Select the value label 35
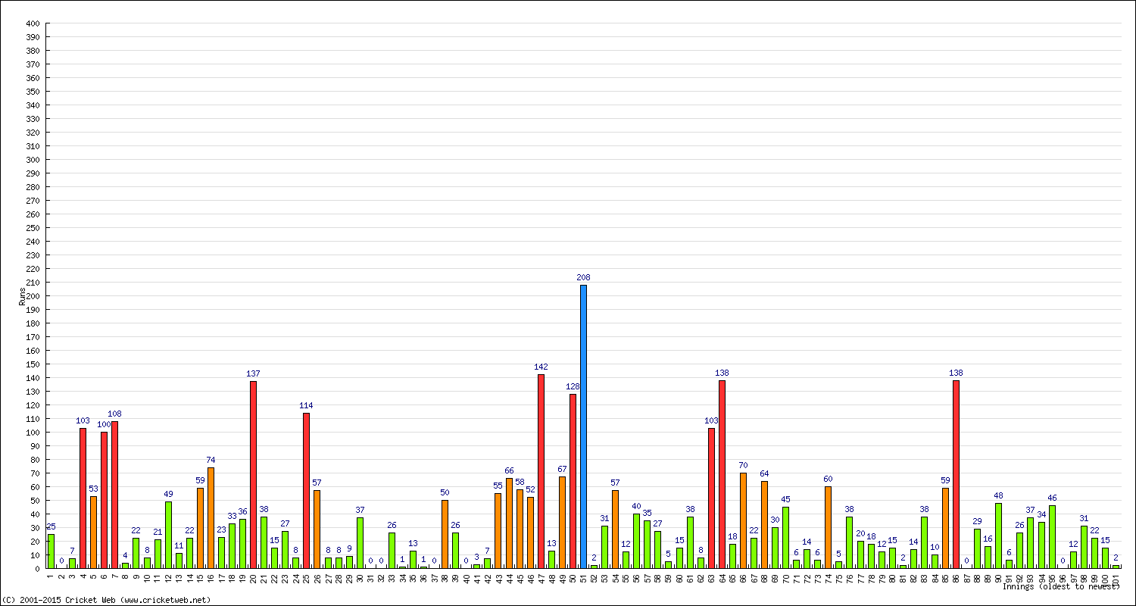1136x606 pixels. coord(648,513)
